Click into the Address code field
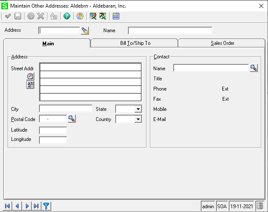 59,31
